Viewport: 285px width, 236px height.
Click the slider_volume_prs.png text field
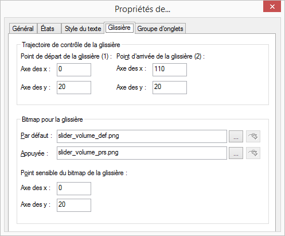[x=142, y=153]
